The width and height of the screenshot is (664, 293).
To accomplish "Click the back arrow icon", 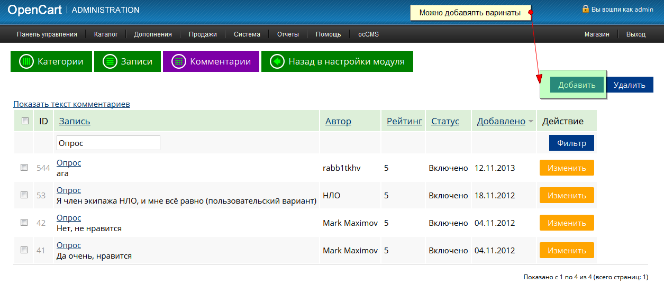I will click(277, 61).
